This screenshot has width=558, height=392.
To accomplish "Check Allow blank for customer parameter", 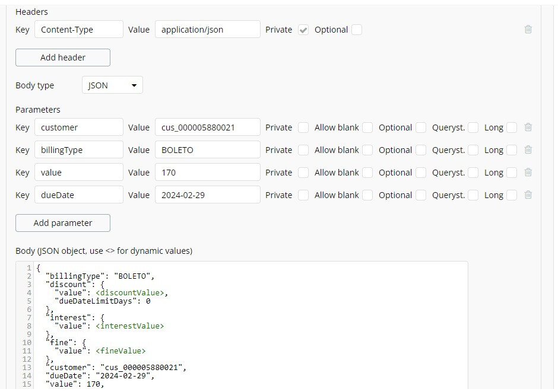I will (x=367, y=128).
